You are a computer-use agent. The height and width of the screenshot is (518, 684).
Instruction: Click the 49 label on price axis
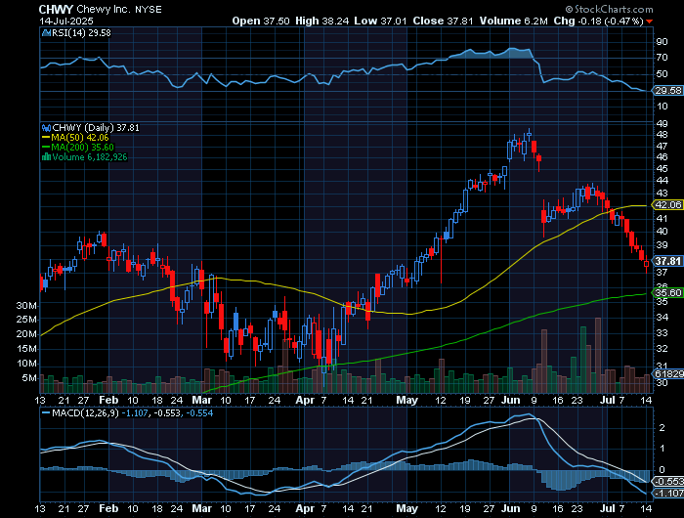(x=662, y=124)
